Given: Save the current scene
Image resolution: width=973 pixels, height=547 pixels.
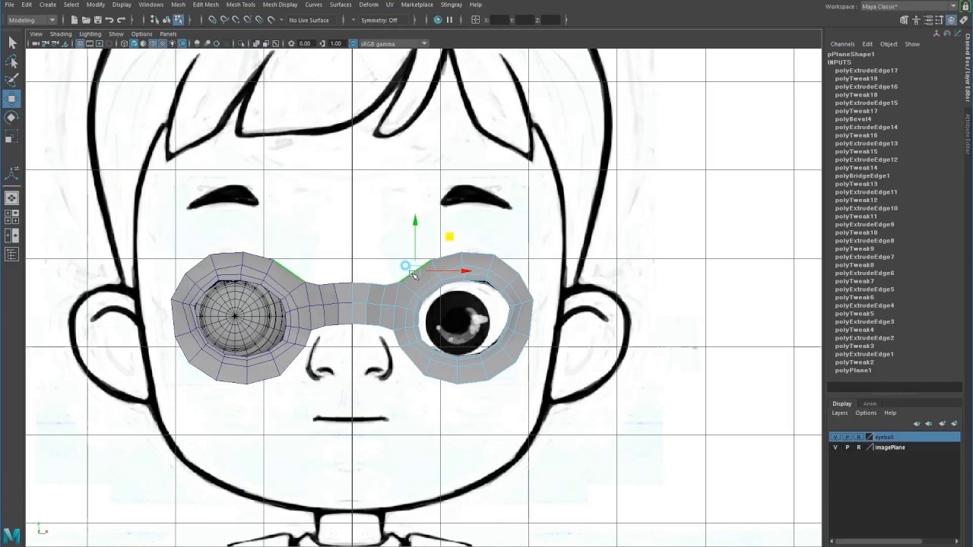Looking at the screenshot, I should coord(97,20).
